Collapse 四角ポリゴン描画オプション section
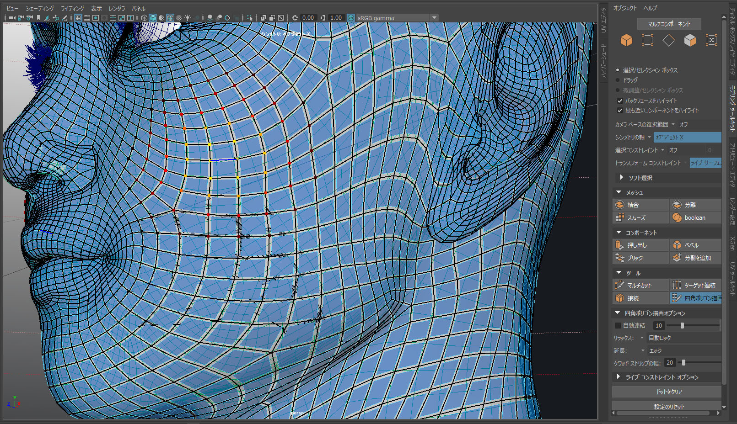The width and height of the screenshot is (737, 424). coord(617,313)
